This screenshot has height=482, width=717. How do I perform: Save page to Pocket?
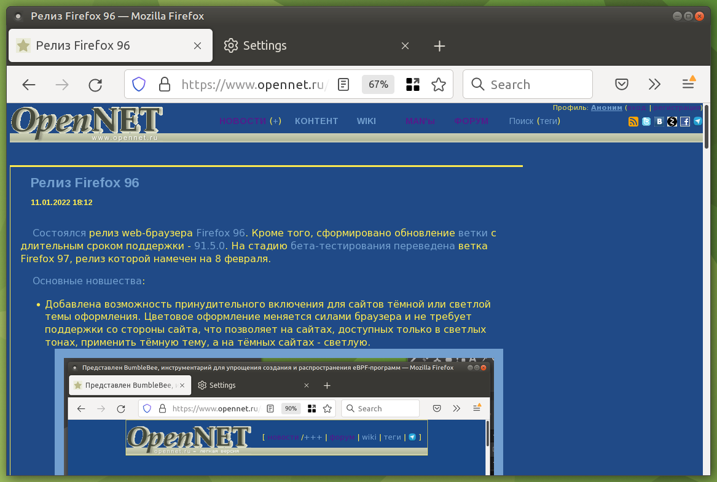click(621, 85)
